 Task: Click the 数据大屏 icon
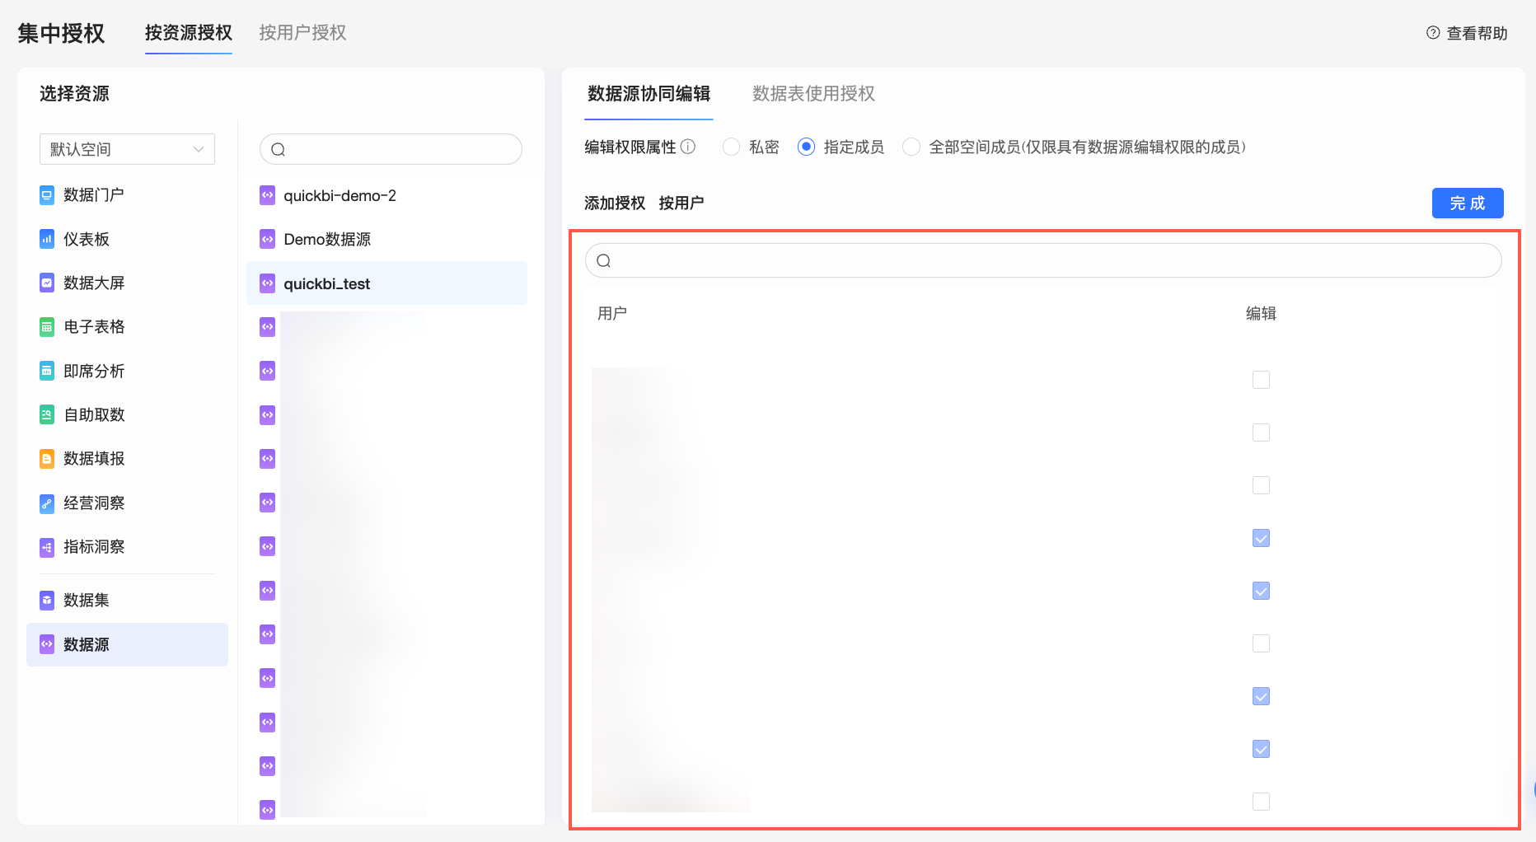47,283
